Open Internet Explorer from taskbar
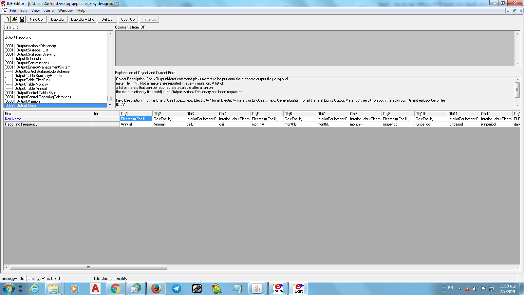The width and height of the screenshot is (524, 295). tap(34, 289)
